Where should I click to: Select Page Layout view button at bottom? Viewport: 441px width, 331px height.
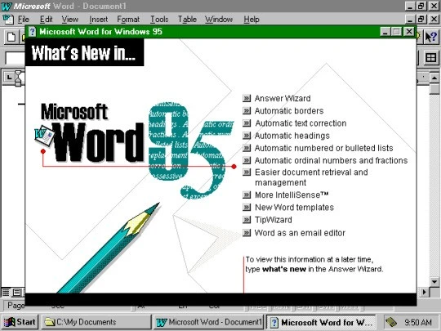17,293
